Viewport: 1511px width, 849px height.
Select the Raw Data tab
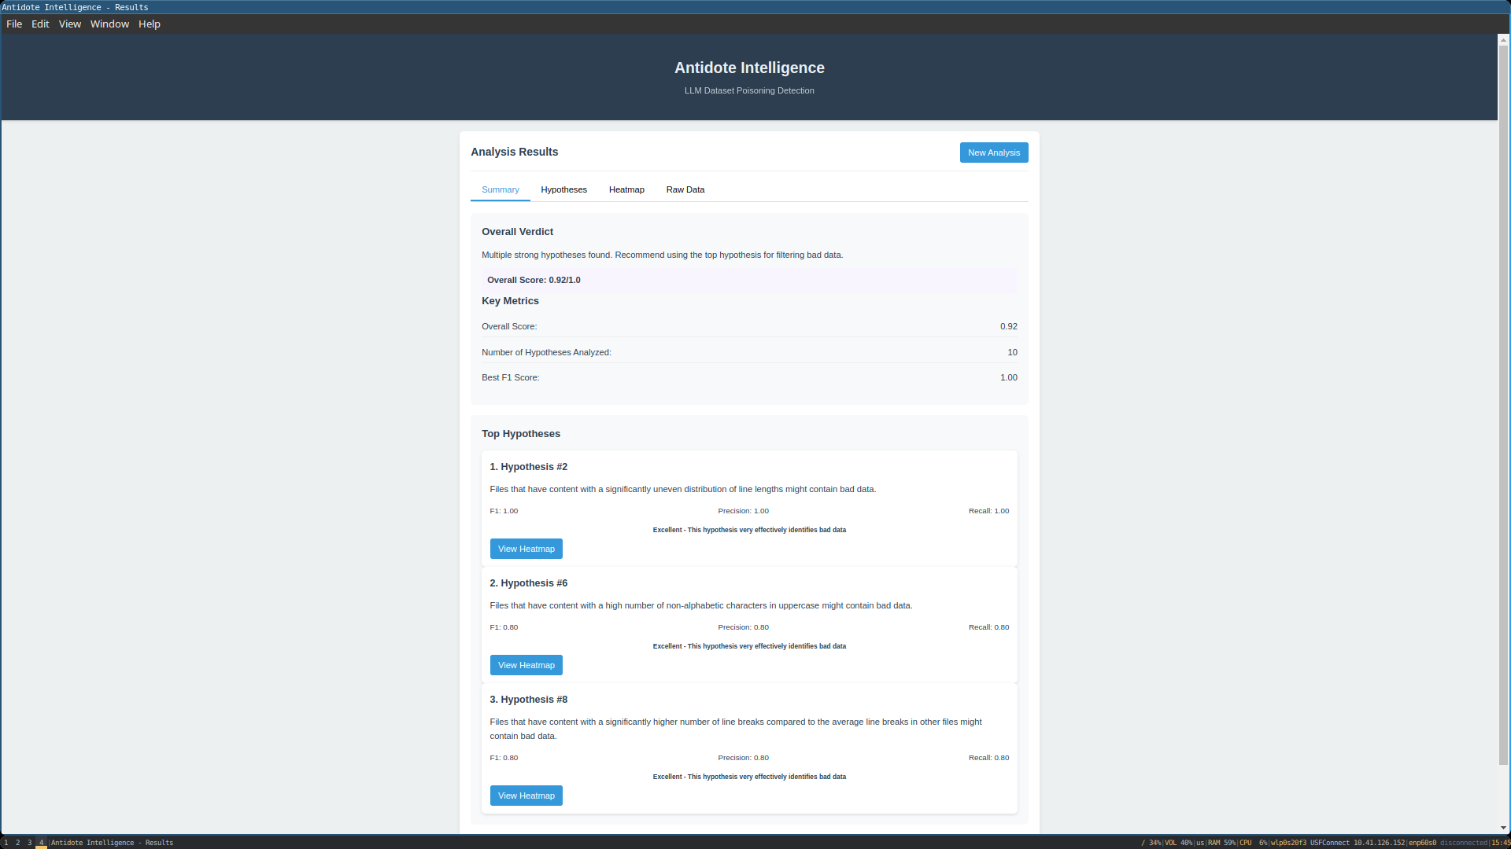point(685,189)
